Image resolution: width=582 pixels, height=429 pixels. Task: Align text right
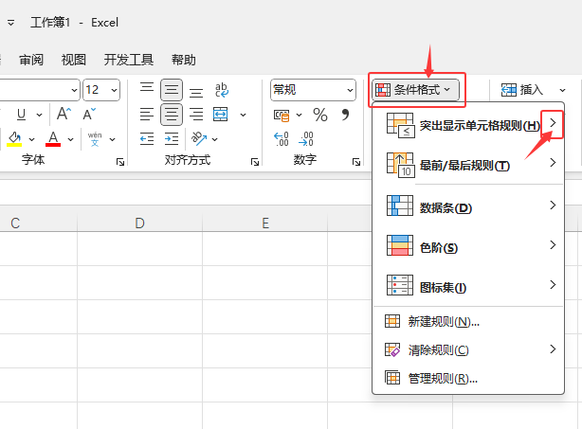(x=196, y=115)
